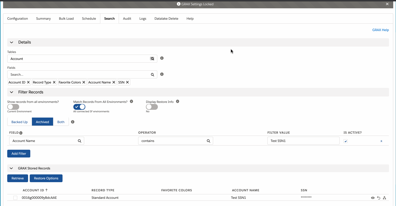
Task: Uncheck the Is Active checkbox for filter
Action: click(x=345, y=141)
